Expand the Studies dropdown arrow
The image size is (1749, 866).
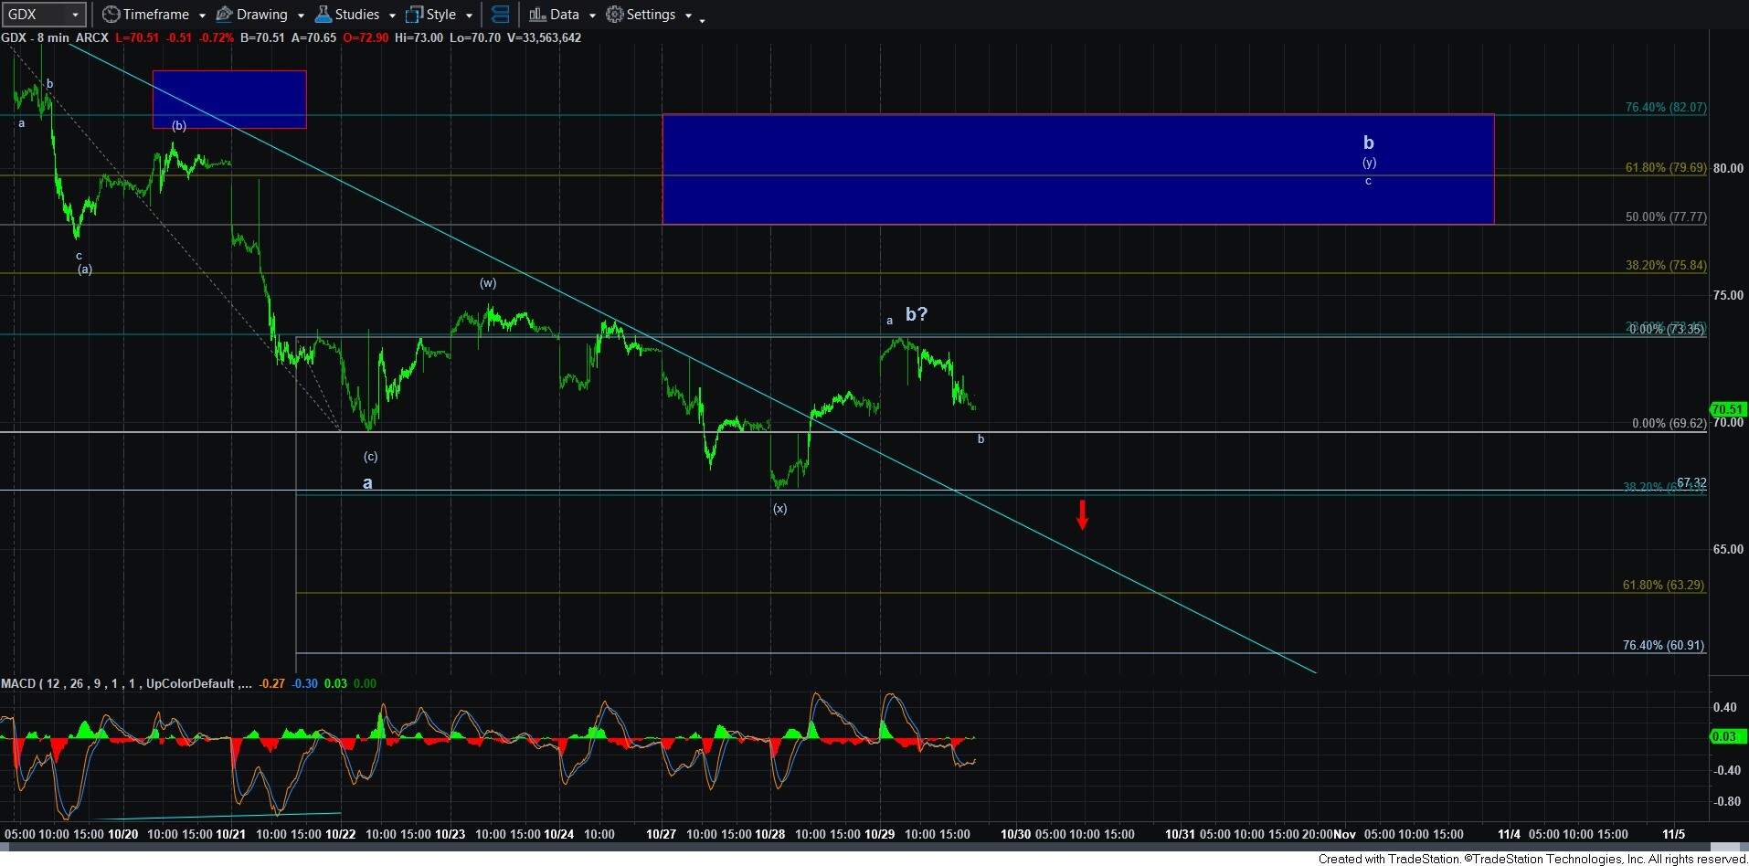click(x=392, y=16)
